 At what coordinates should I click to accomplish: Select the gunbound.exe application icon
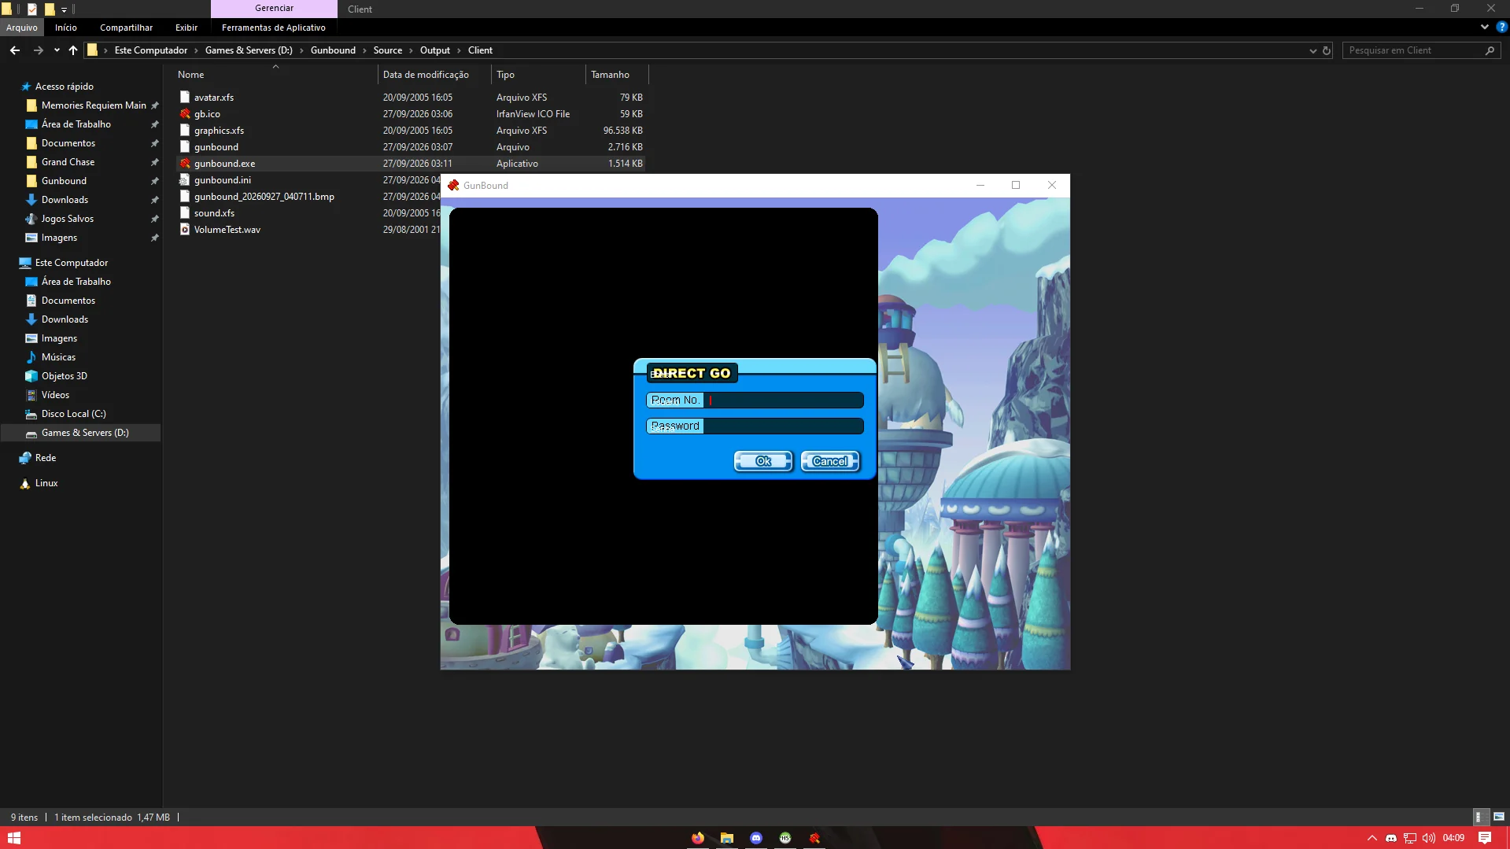(x=185, y=164)
